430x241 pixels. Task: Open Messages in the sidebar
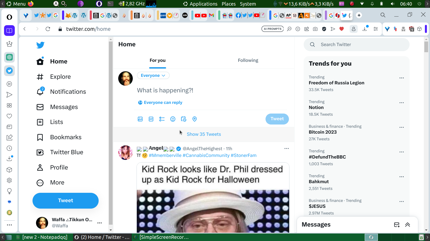pyautogui.click(x=57, y=107)
